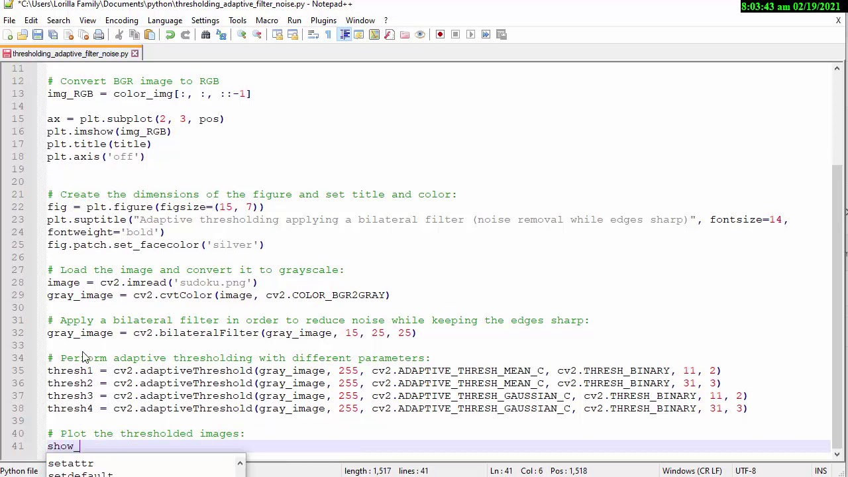Open the Macro menu
Screen dimensions: 848x477
[x=267, y=21]
